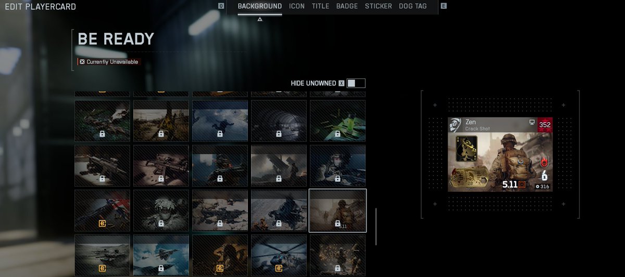Click the red flame badge
625x277 pixels.
(x=543, y=162)
